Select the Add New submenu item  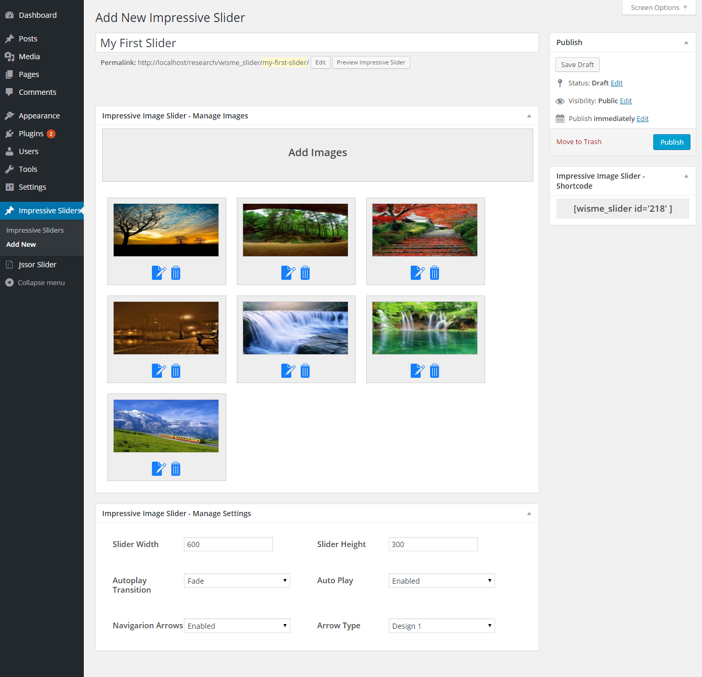pos(21,244)
